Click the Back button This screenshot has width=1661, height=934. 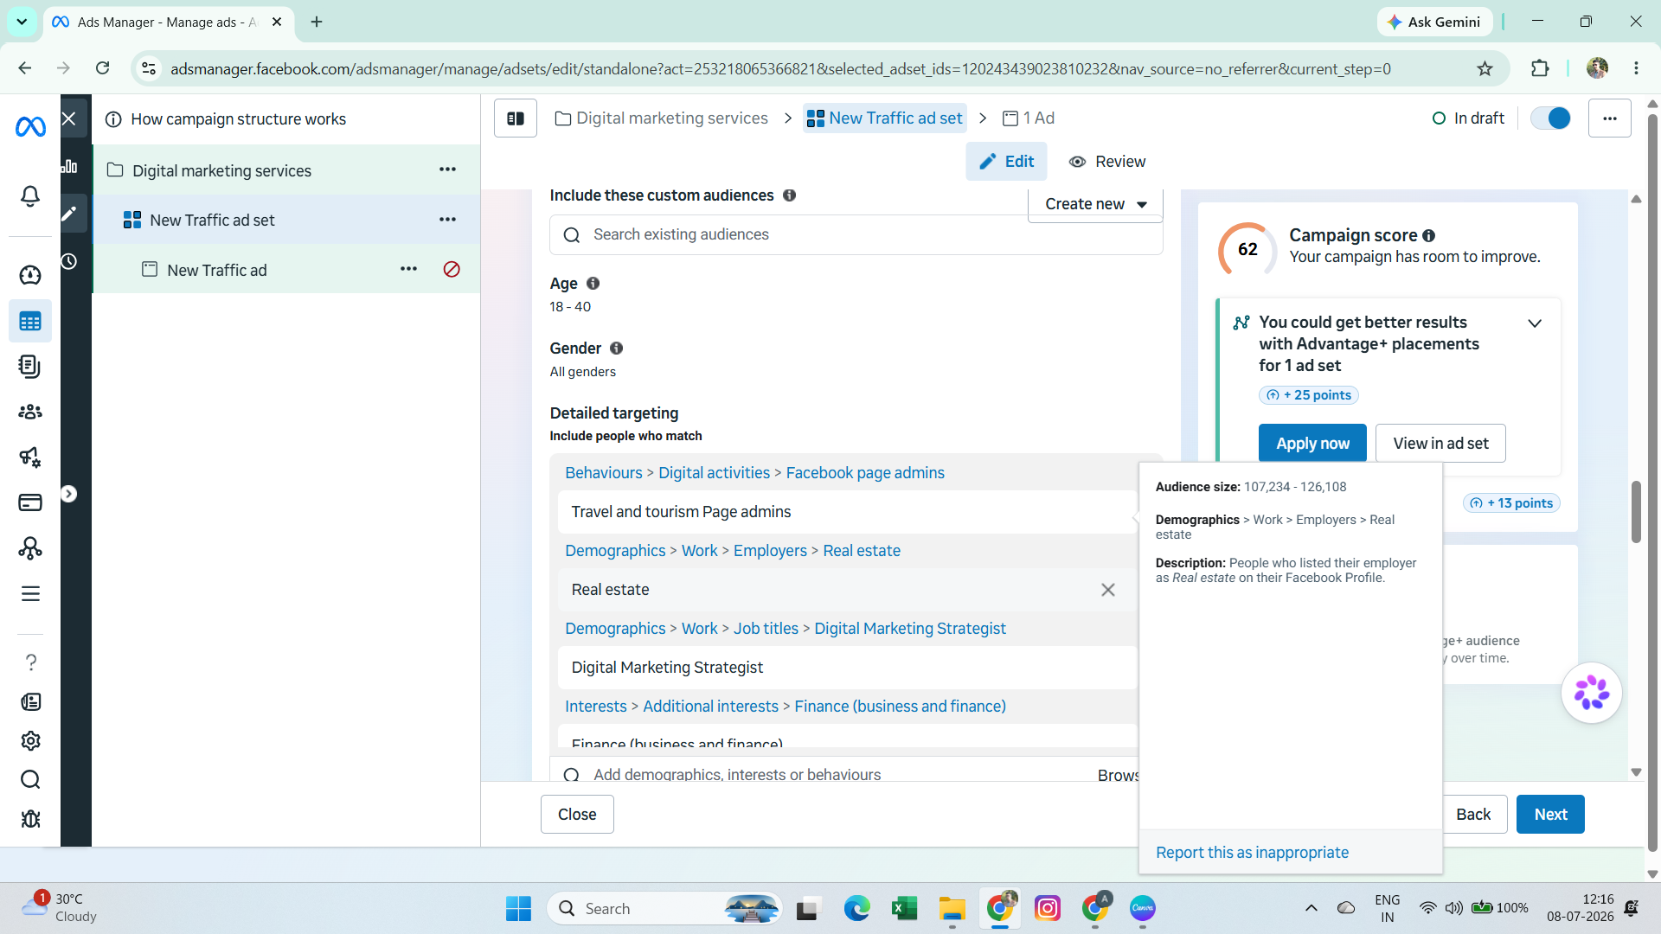pyautogui.click(x=1473, y=815)
